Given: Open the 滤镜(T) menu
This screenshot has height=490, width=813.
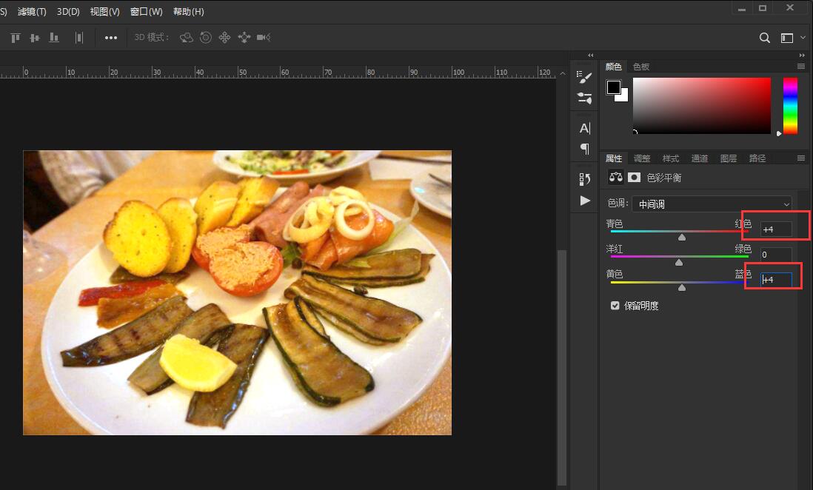Looking at the screenshot, I should [32, 12].
